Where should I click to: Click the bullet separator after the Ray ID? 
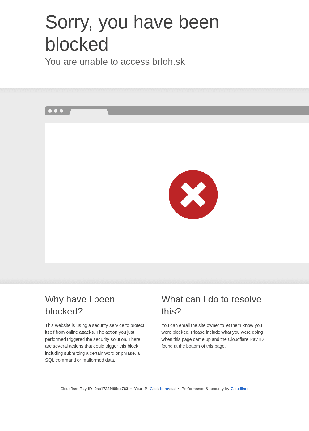click(131, 389)
